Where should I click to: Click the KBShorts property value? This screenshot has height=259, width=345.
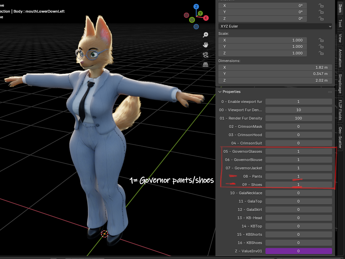click(299, 234)
